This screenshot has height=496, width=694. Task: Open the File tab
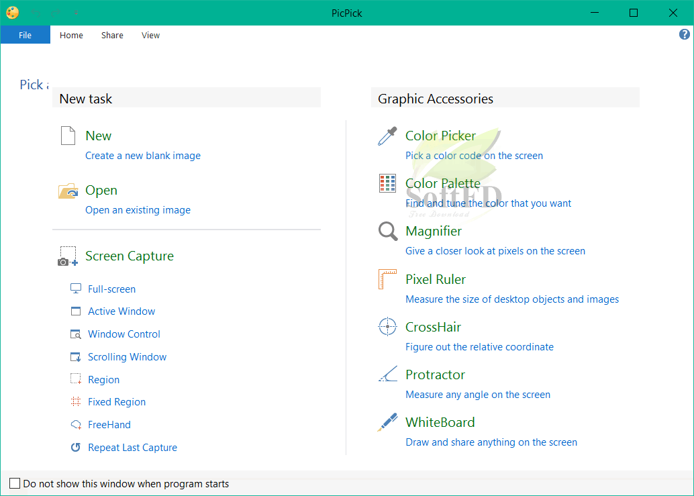click(26, 35)
